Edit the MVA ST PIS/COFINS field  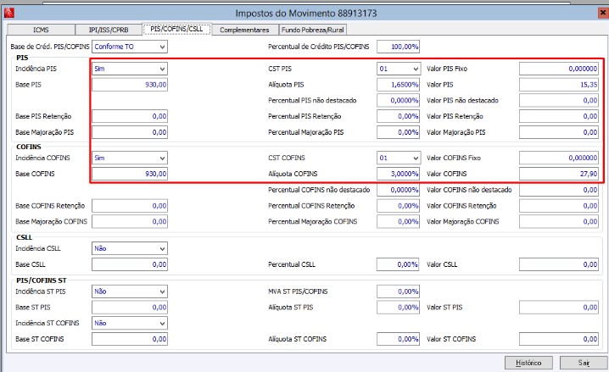[398, 291]
